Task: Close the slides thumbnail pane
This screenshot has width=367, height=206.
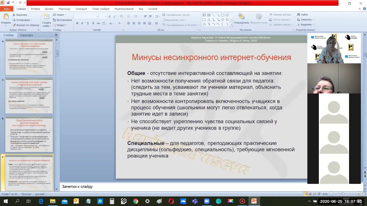Action: [56, 35]
